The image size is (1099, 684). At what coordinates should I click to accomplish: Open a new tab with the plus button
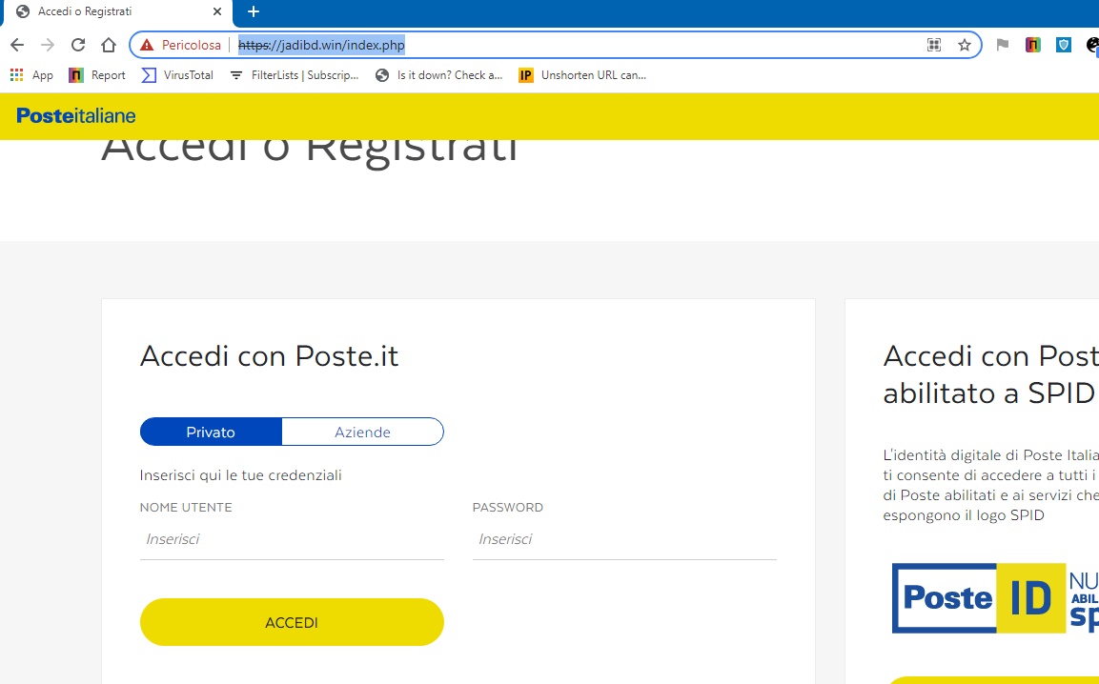[254, 11]
